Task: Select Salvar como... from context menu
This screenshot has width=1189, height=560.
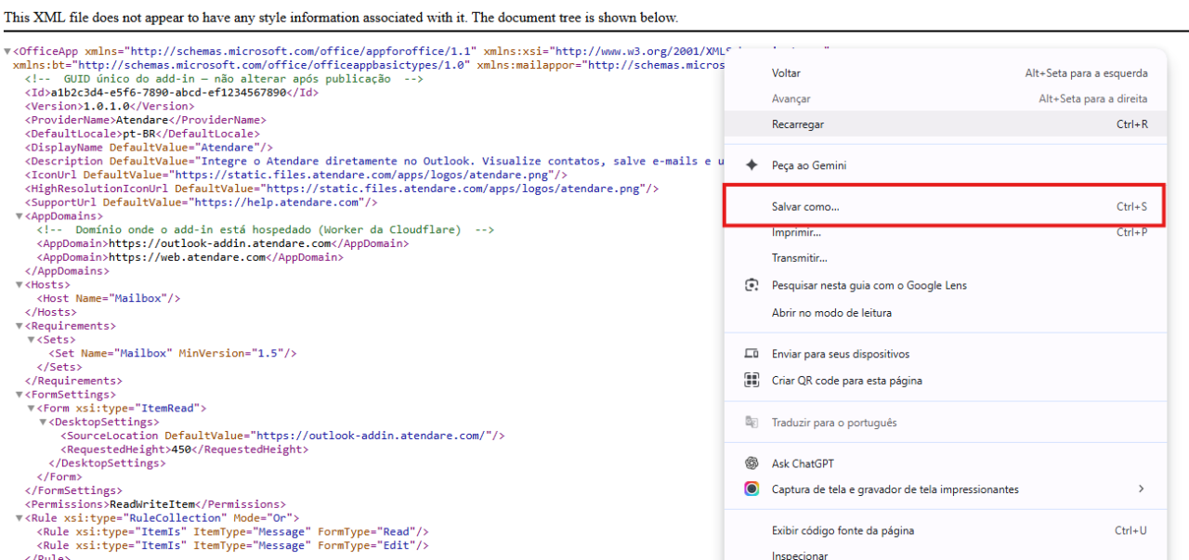Action: pyautogui.click(x=946, y=207)
